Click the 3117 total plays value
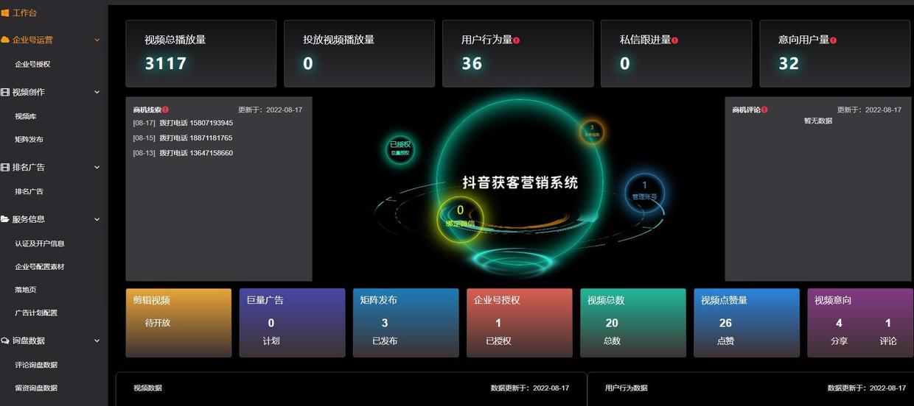Viewport: 914px width, 406px height. point(166,63)
